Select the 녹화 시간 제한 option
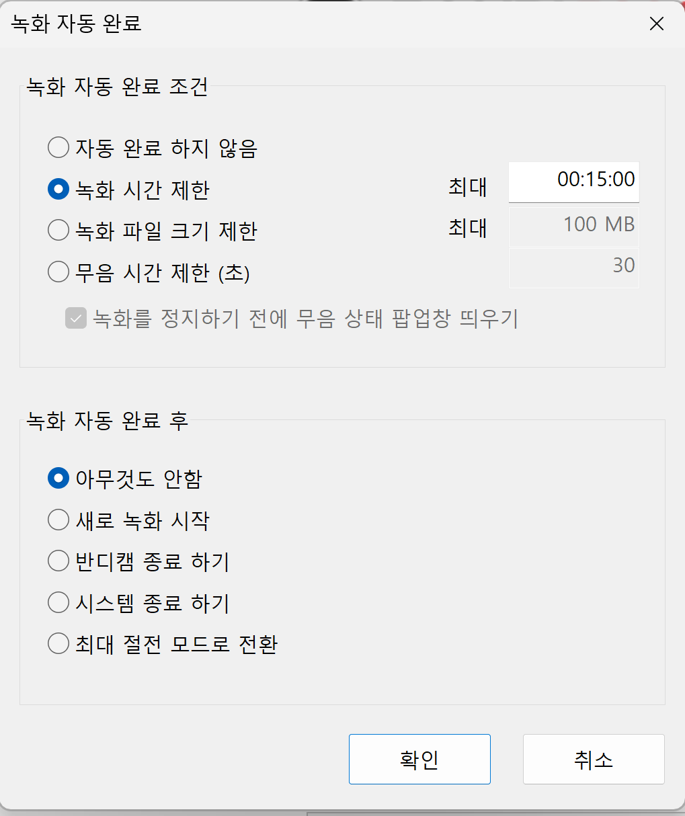 coord(58,190)
